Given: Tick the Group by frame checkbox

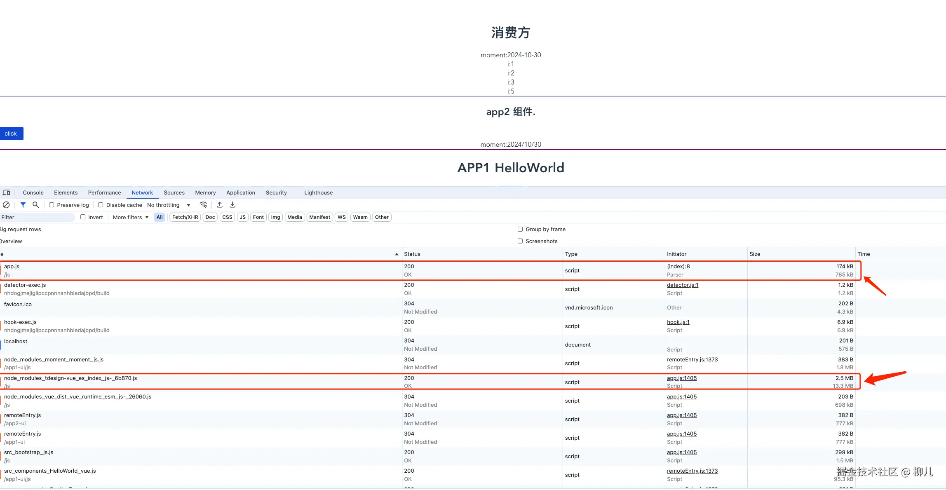Looking at the screenshot, I should [x=520, y=229].
